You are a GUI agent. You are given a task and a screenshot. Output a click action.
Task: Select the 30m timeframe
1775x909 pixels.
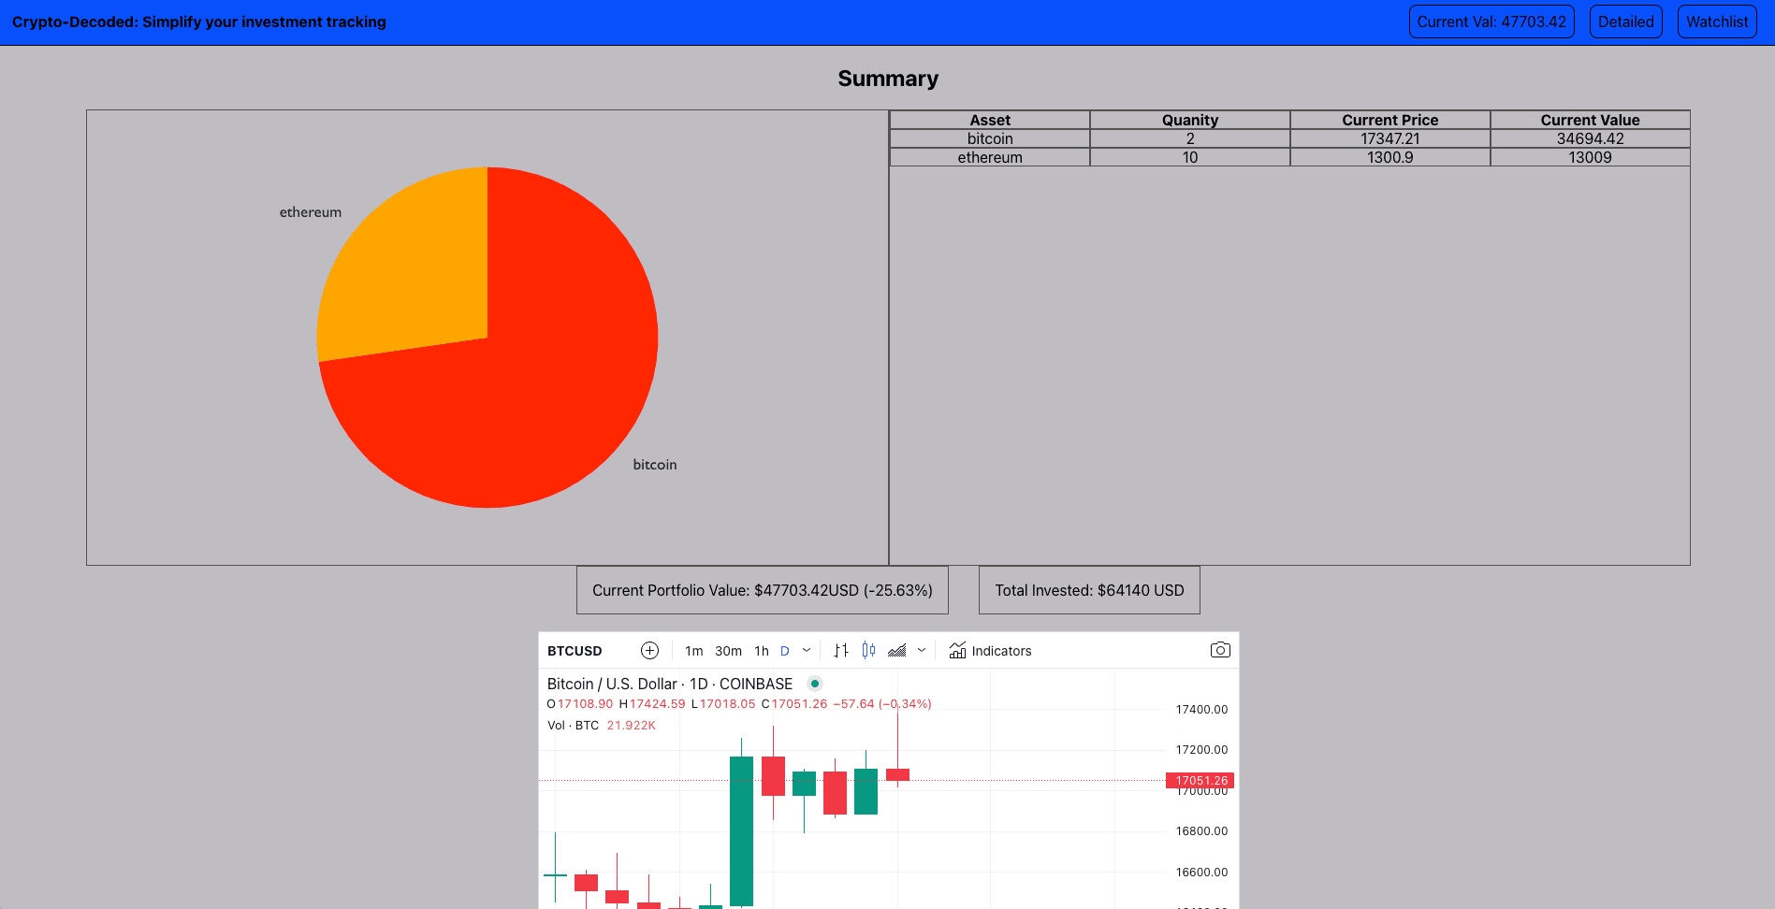coord(728,650)
